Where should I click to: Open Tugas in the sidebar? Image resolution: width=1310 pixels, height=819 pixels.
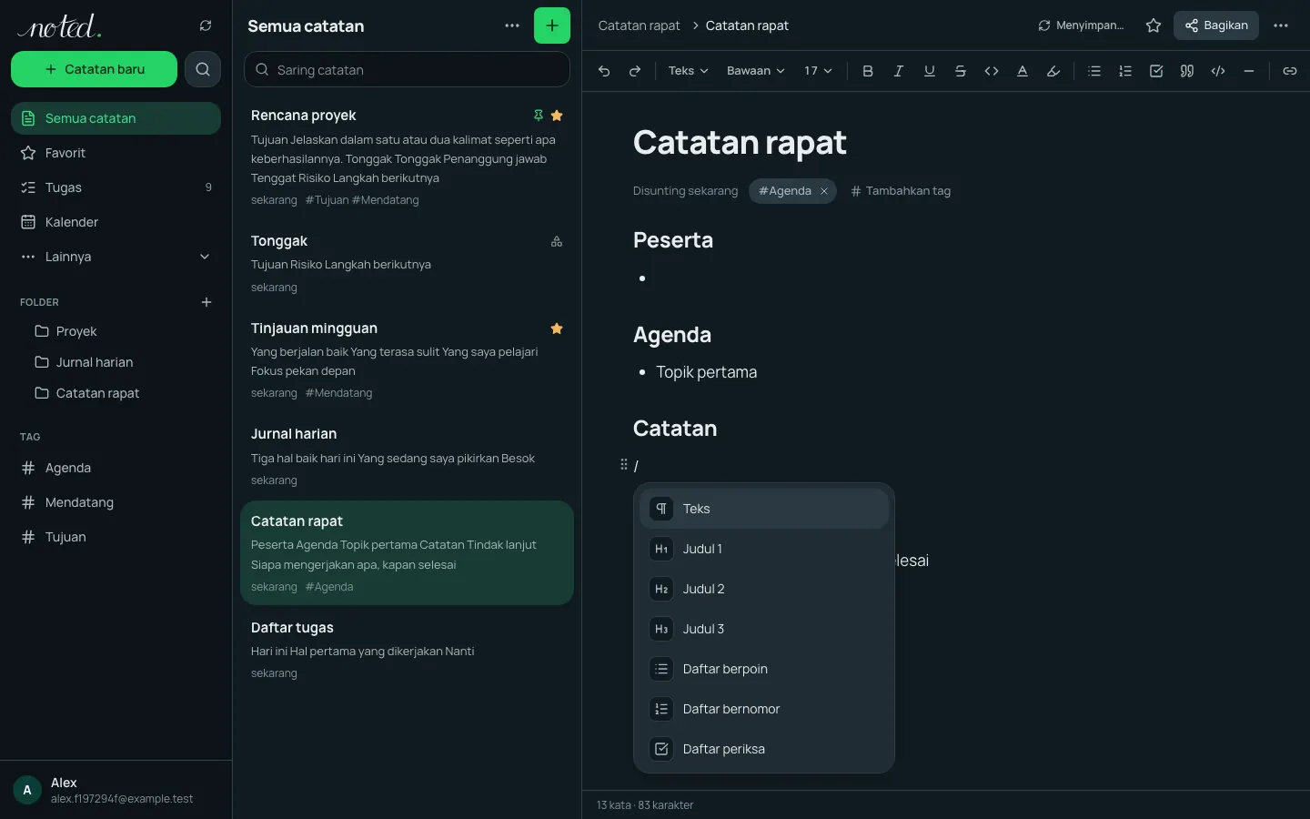(116, 187)
